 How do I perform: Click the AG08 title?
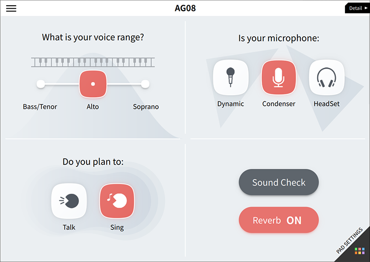coord(185,8)
